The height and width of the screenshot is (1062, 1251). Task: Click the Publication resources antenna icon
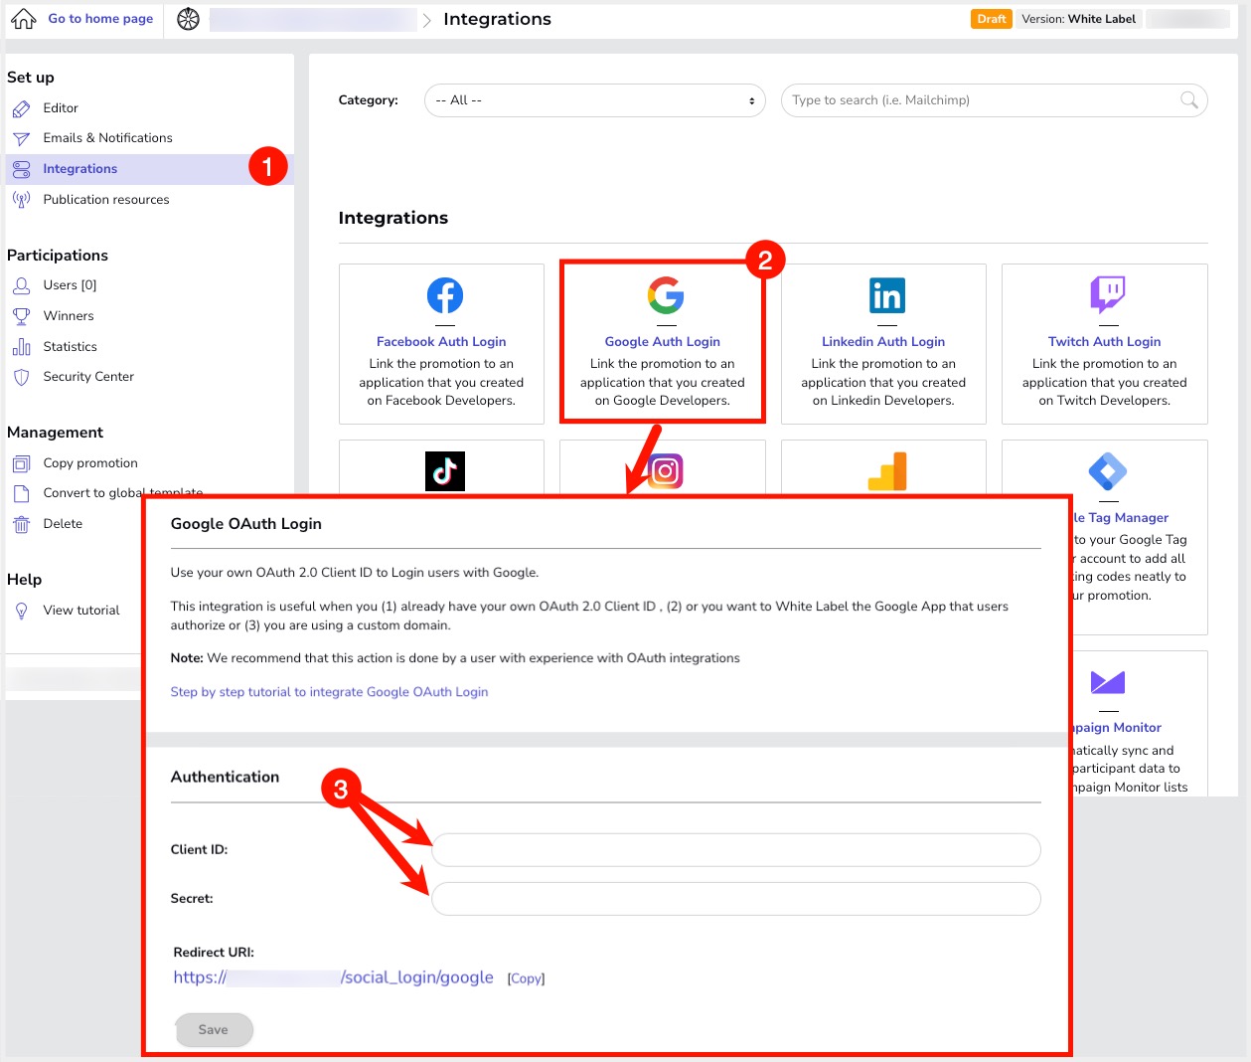click(x=22, y=200)
